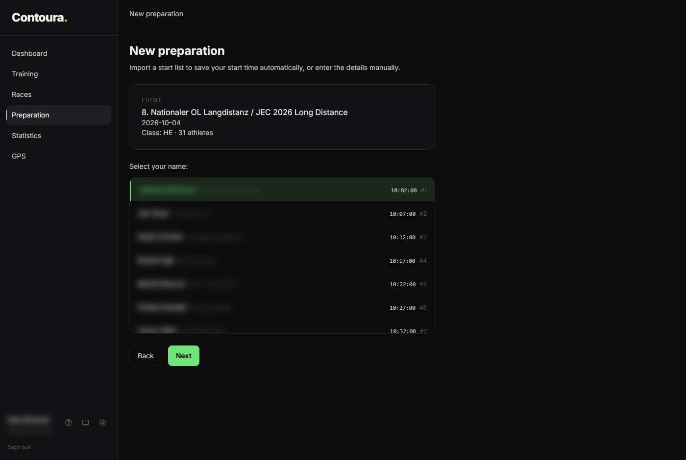Select athlete row starting at 10:12:00
The width and height of the screenshot is (686, 460).
tap(282, 237)
